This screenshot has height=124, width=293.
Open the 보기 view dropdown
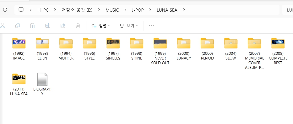click(129, 26)
